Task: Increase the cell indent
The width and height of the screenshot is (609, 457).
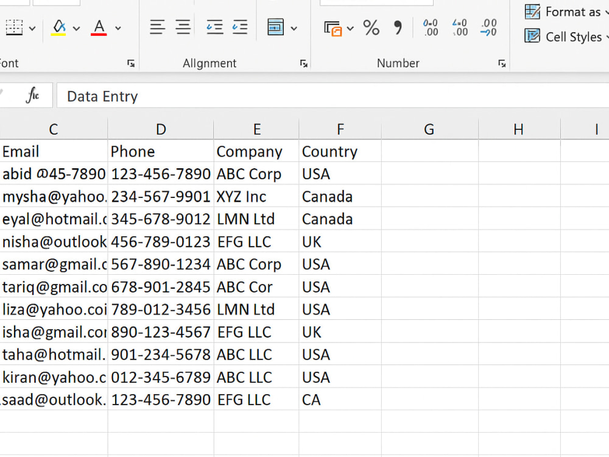Action: (240, 27)
